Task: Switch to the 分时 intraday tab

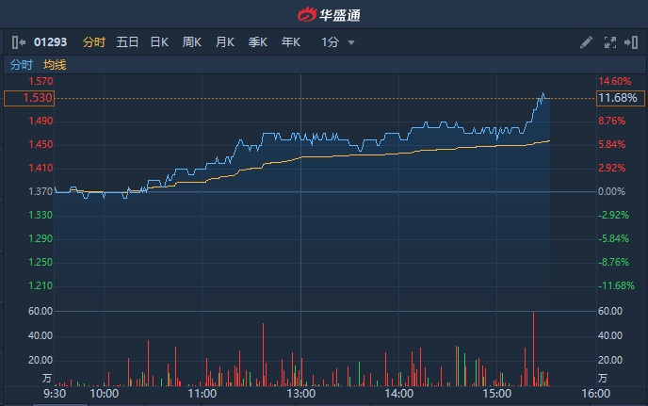Action: (94, 42)
